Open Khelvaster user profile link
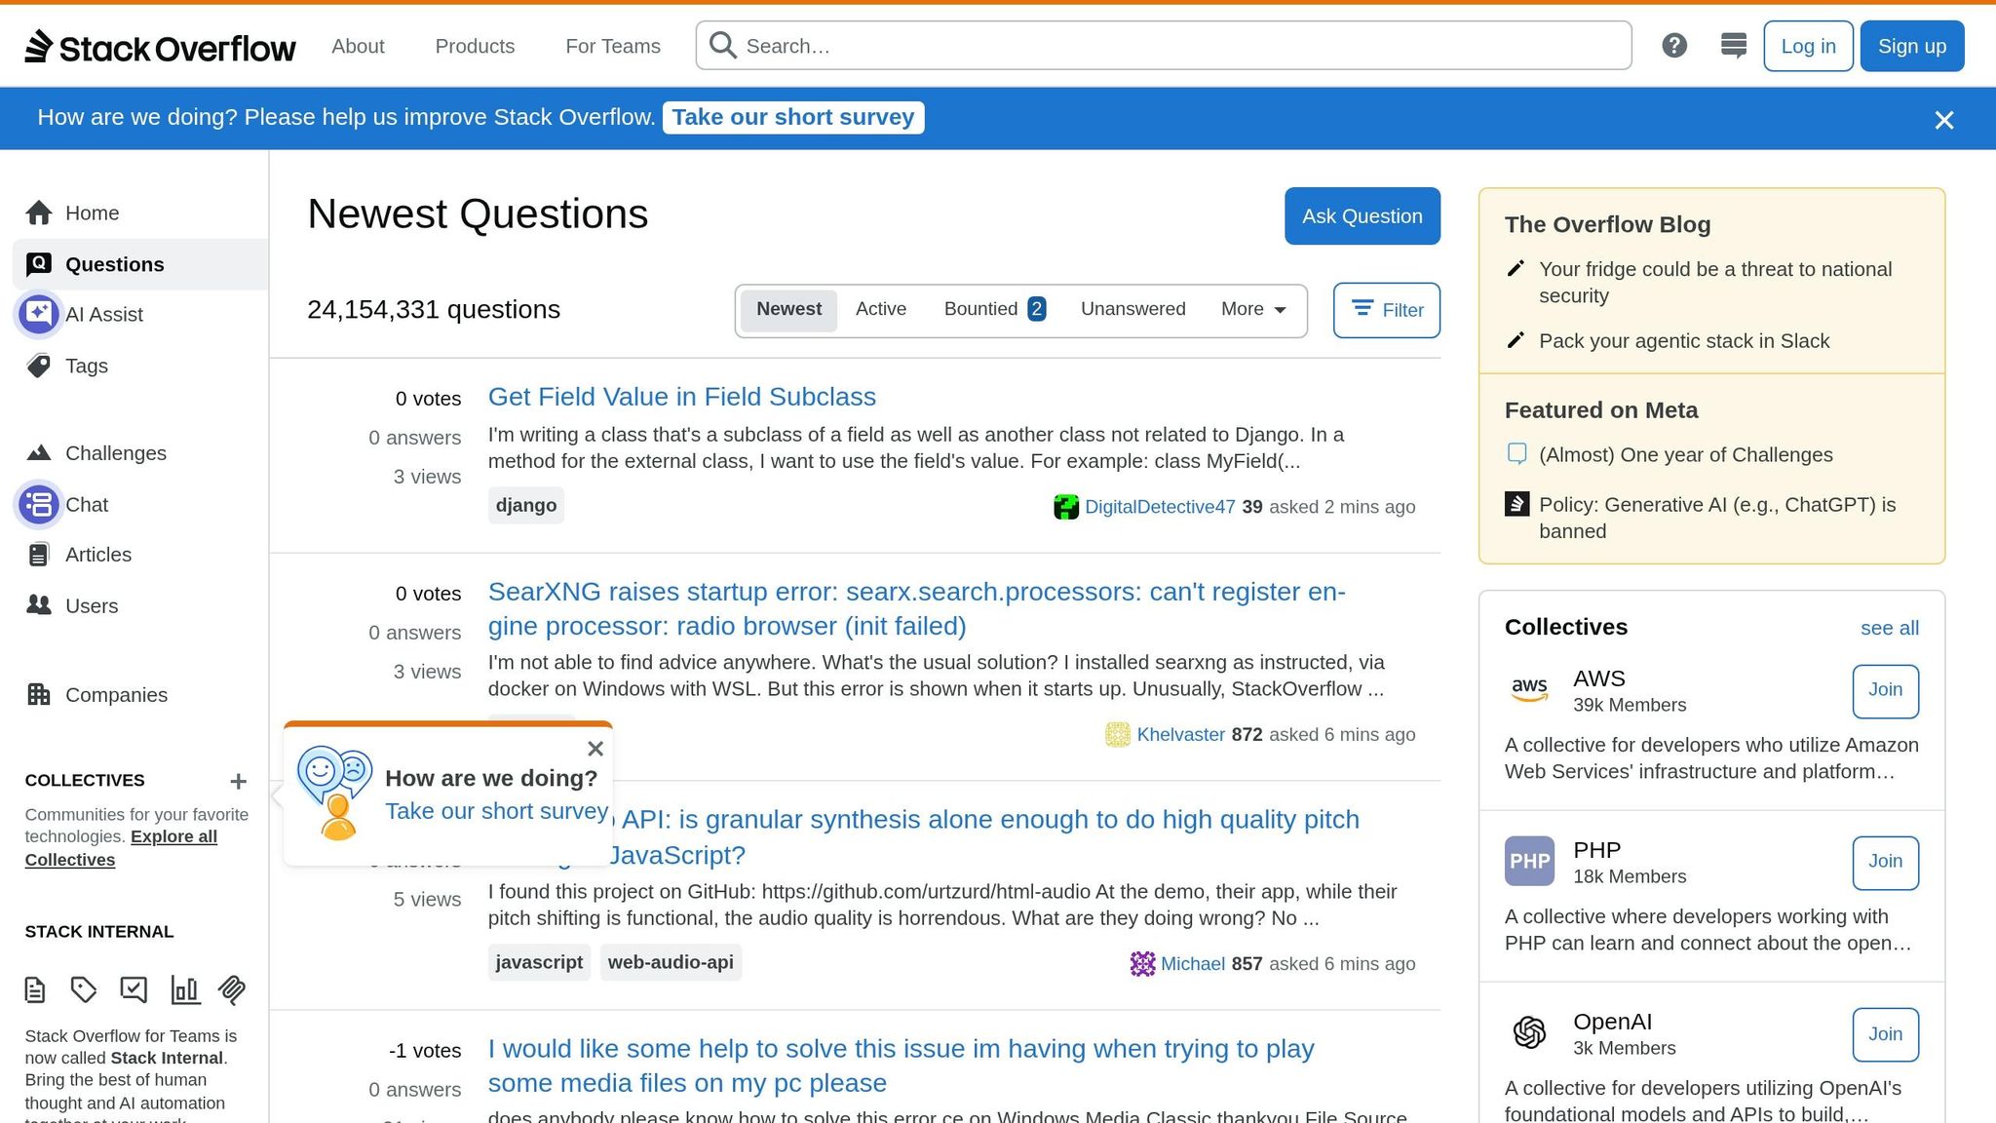Screen dimensions: 1996x1123 point(1181,734)
